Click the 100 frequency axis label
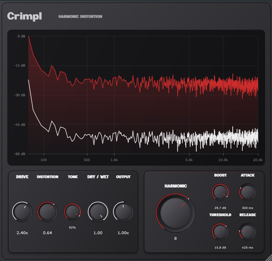The height and width of the screenshot is (261, 272). click(x=44, y=160)
